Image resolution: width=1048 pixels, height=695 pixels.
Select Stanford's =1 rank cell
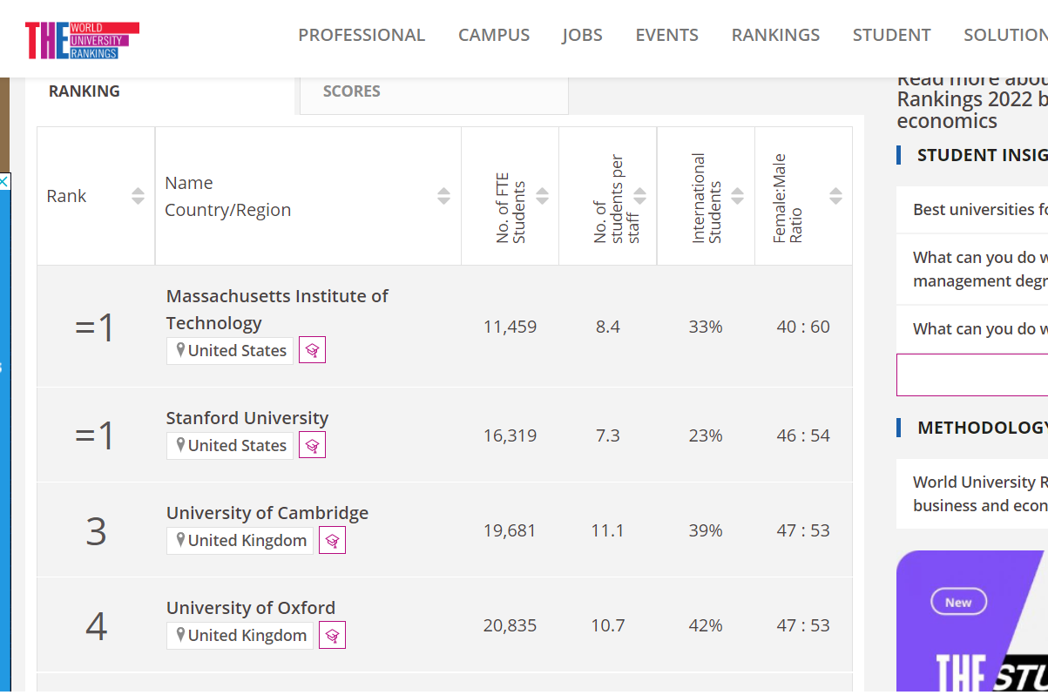tap(95, 435)
